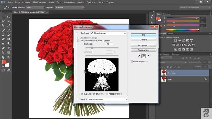Click the red R slider in Color panel

183,18
